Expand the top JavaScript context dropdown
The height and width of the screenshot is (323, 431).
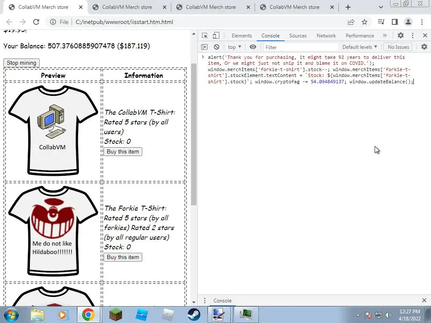pos(234,47)
